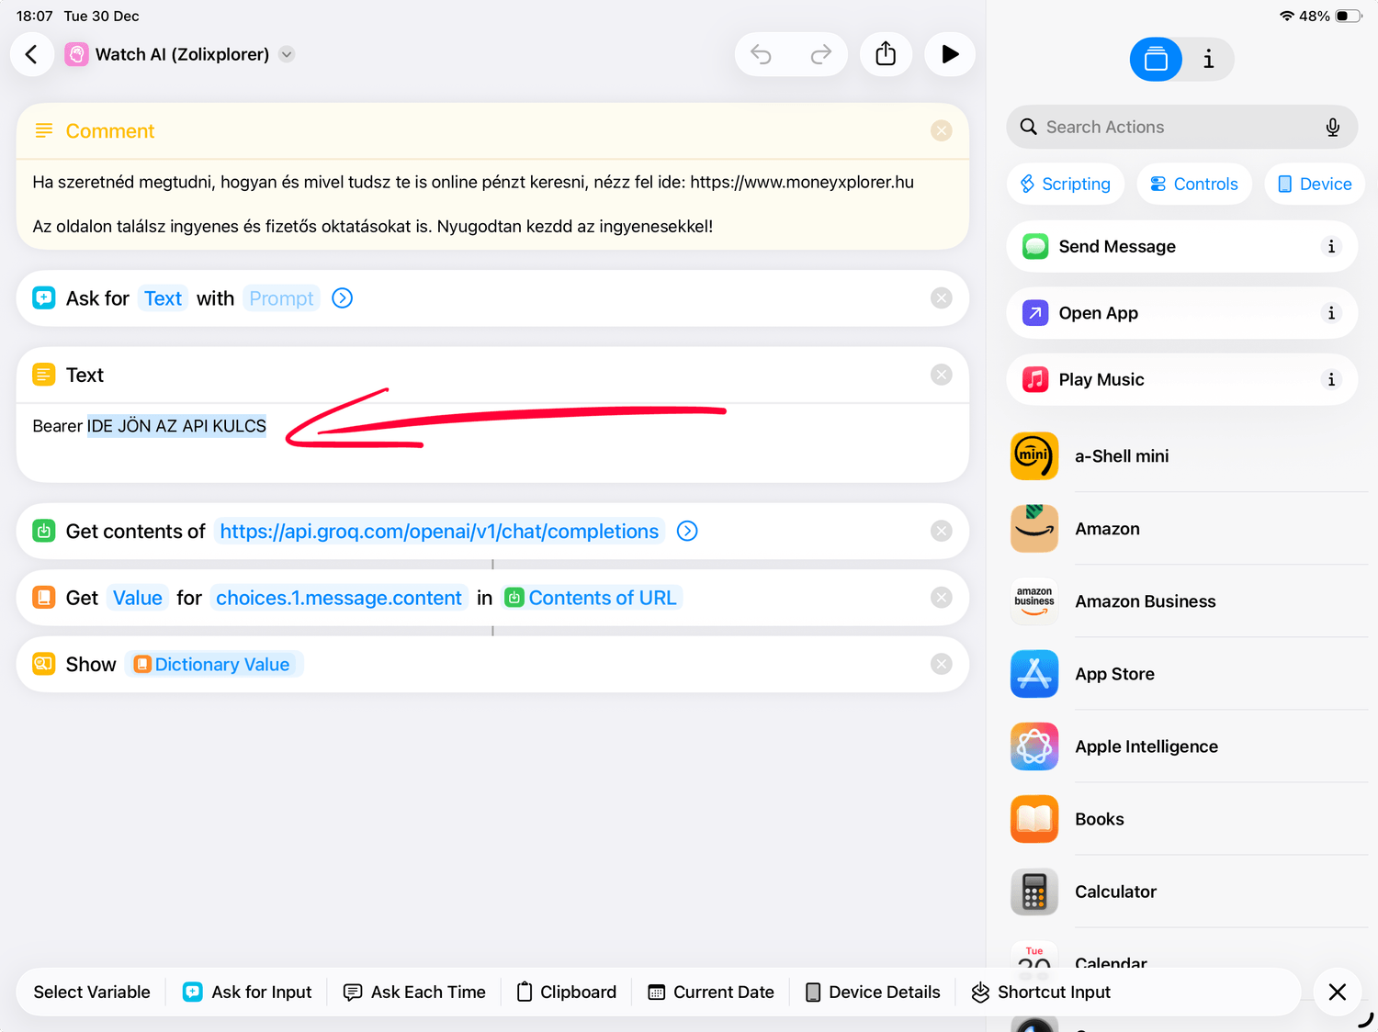Select the Device category

pyautogui.click(x=1315, y=184)
